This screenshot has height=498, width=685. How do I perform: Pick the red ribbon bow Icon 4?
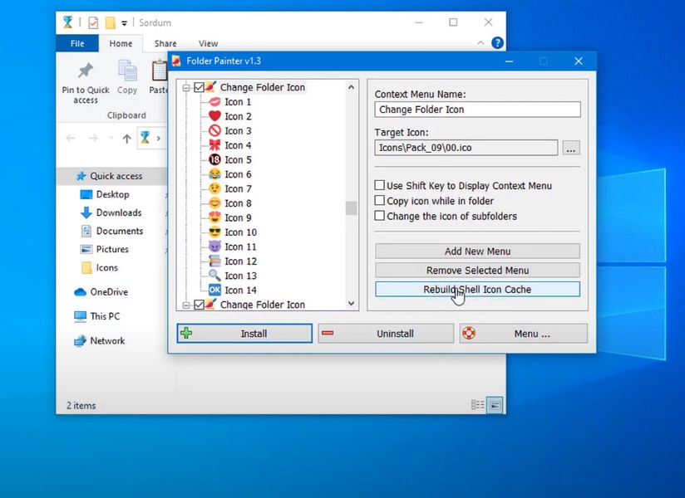237,145
